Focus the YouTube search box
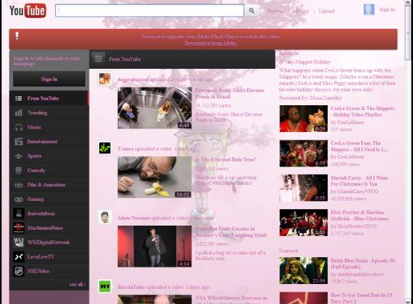This screenshot has height=304, width=413. coord(149,11)
